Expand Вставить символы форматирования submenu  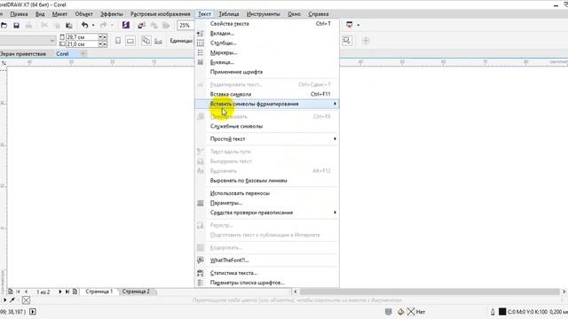pos(267,104)
